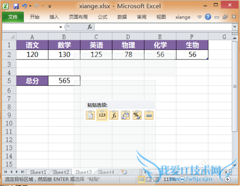Open the Excel application icon menu
Image resolution: width=240 pixels, height=186 pixels.
tap(5, 6)
